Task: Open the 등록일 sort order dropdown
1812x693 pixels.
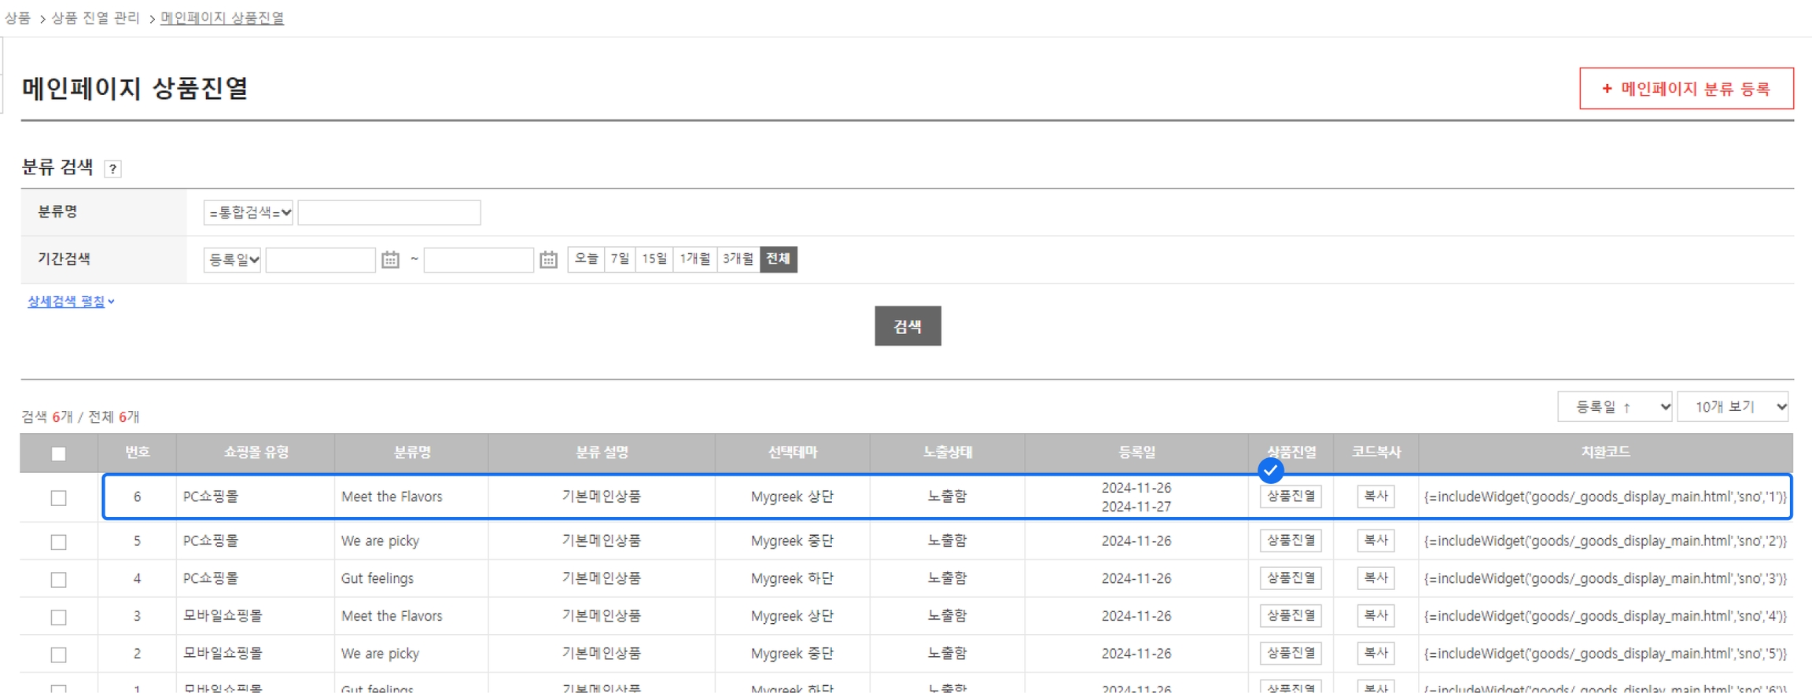Action: coord(1614,406)
